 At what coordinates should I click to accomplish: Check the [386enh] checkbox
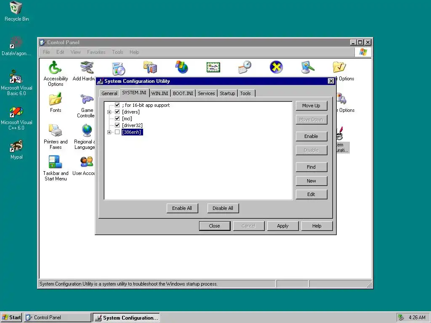(117, 132)
